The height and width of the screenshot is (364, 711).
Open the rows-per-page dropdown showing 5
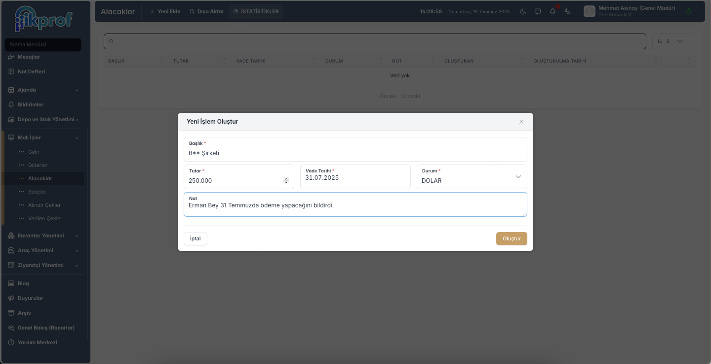tap(674, 41)
